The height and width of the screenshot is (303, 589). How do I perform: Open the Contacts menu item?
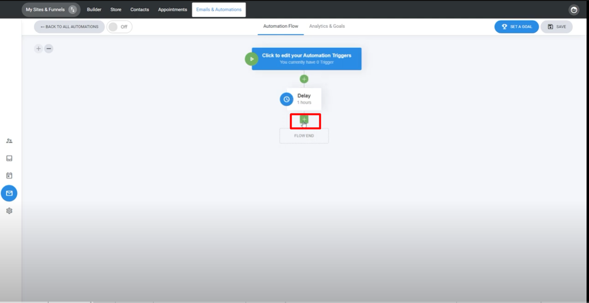[x=140, y=10]
